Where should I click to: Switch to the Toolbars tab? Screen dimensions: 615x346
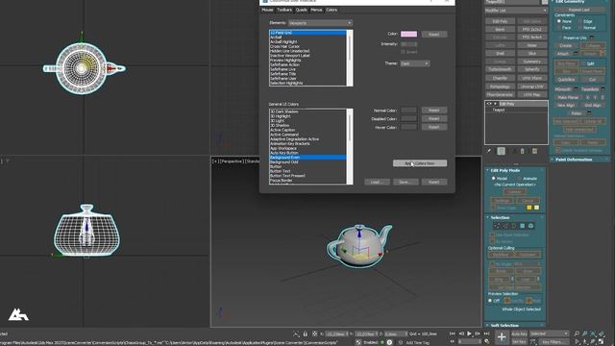click(x=284, y=10)
